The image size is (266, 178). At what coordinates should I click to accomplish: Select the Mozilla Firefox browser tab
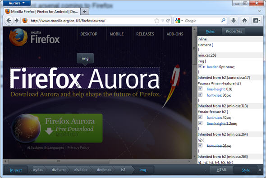pos(42,12)
